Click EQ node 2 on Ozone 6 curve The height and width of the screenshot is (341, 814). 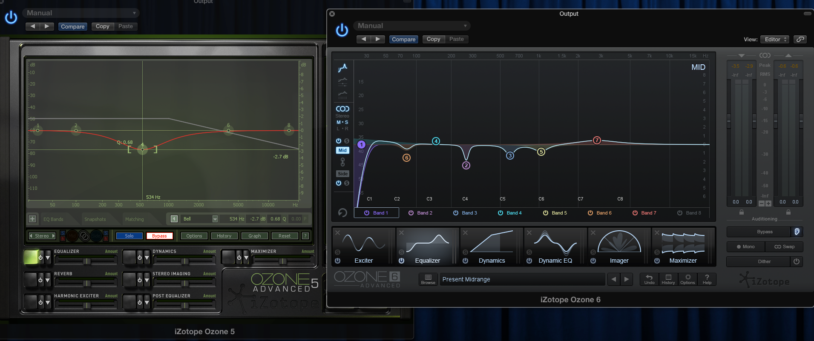[466, 165]
